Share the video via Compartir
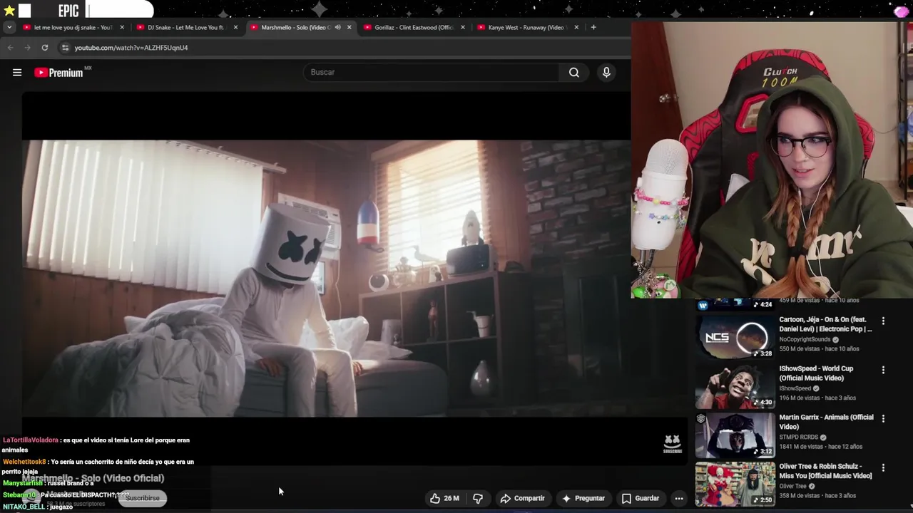 tap(522, 498)
